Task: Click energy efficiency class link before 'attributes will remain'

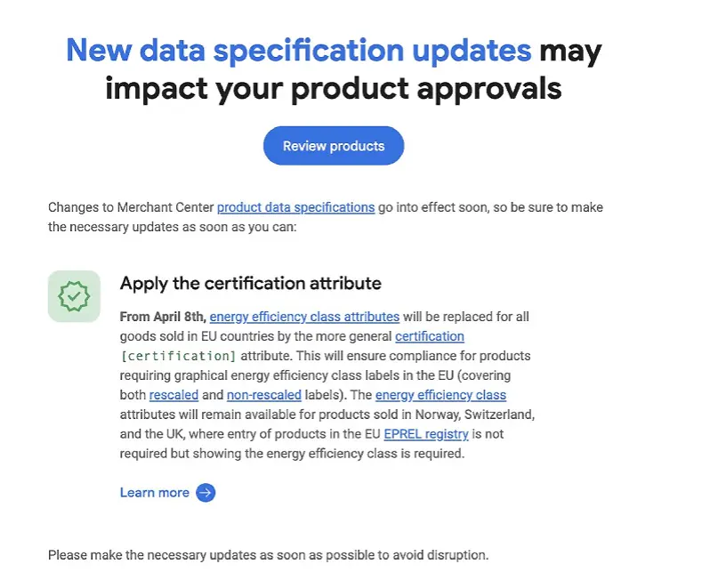Action: [440, 395]
